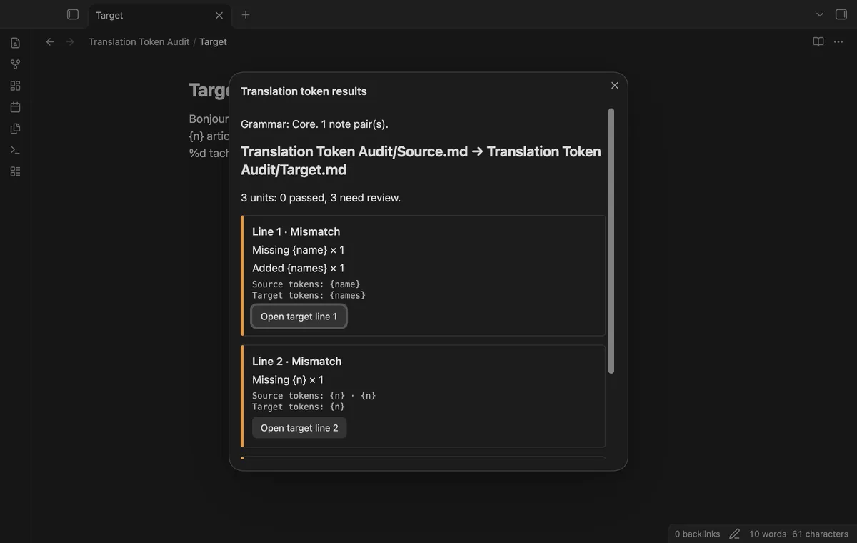Open daily note calendar icon
The width and height of the screenshot is (857, 543).
pyautogui.click(x=15, y=107)
